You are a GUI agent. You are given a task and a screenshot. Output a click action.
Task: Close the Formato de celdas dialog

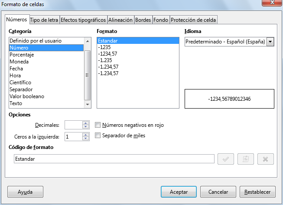(272, 3)
